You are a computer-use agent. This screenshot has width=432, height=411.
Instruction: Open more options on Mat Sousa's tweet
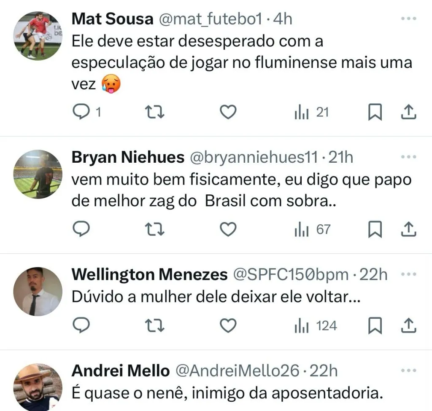408,19
